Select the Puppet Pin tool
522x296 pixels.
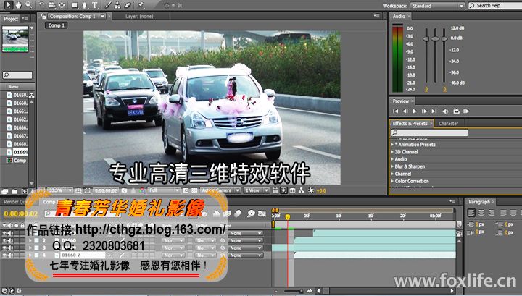point(141,5)
